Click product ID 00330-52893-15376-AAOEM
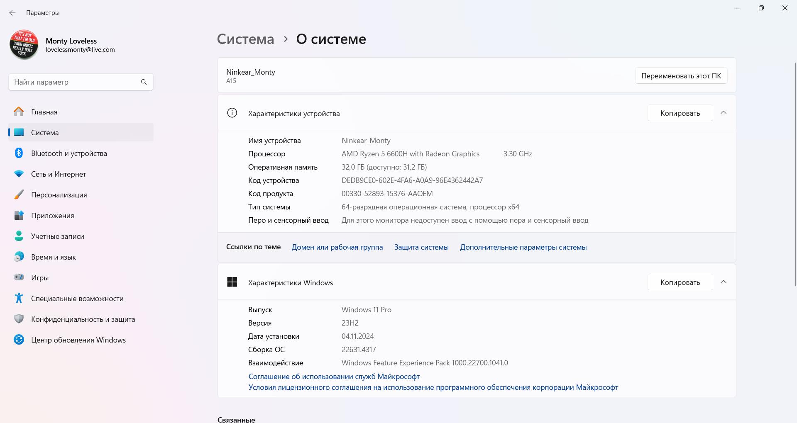 coord(387,194)
